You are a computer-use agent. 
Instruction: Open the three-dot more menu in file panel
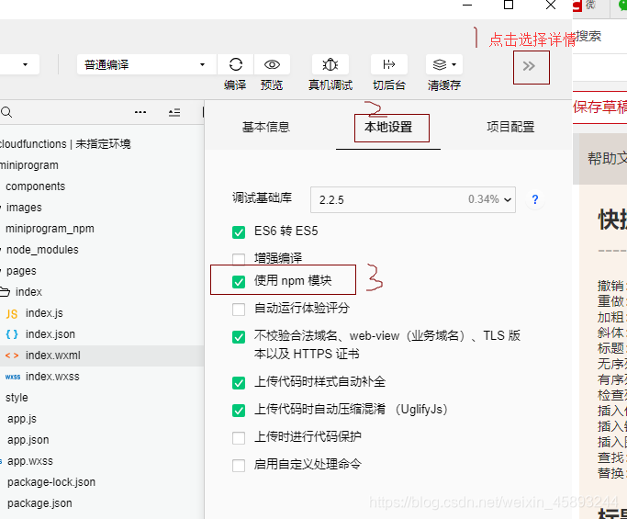click(140, 112)
